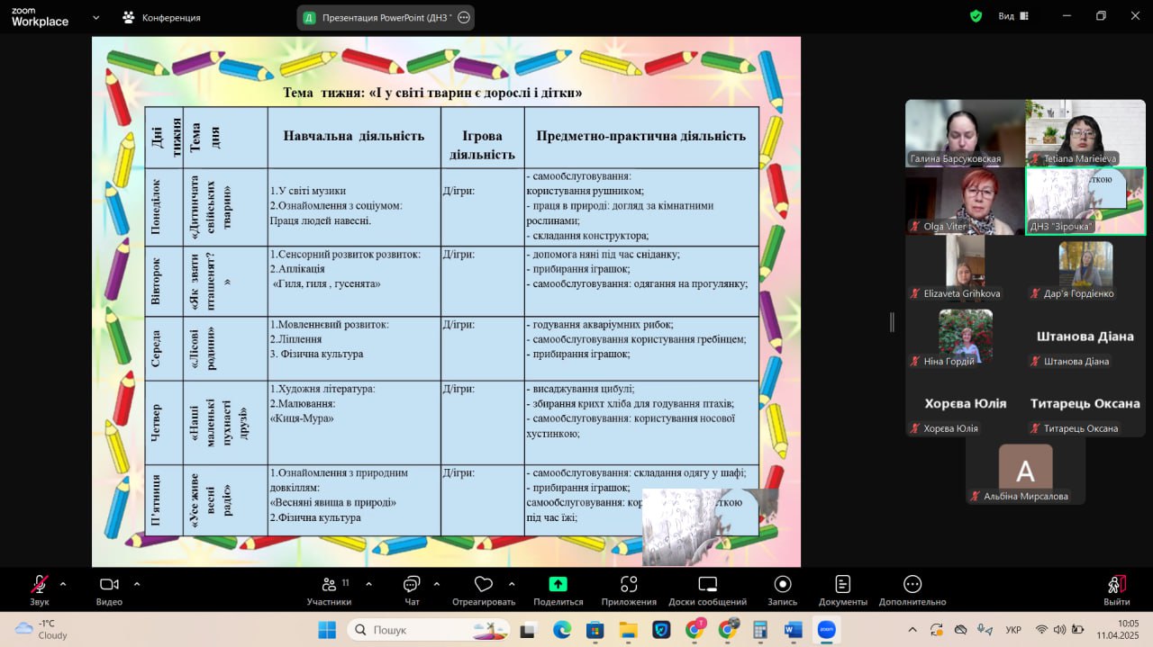Open Доски сообщений whiteboards
1153x647 pixels.
[707, 589]
